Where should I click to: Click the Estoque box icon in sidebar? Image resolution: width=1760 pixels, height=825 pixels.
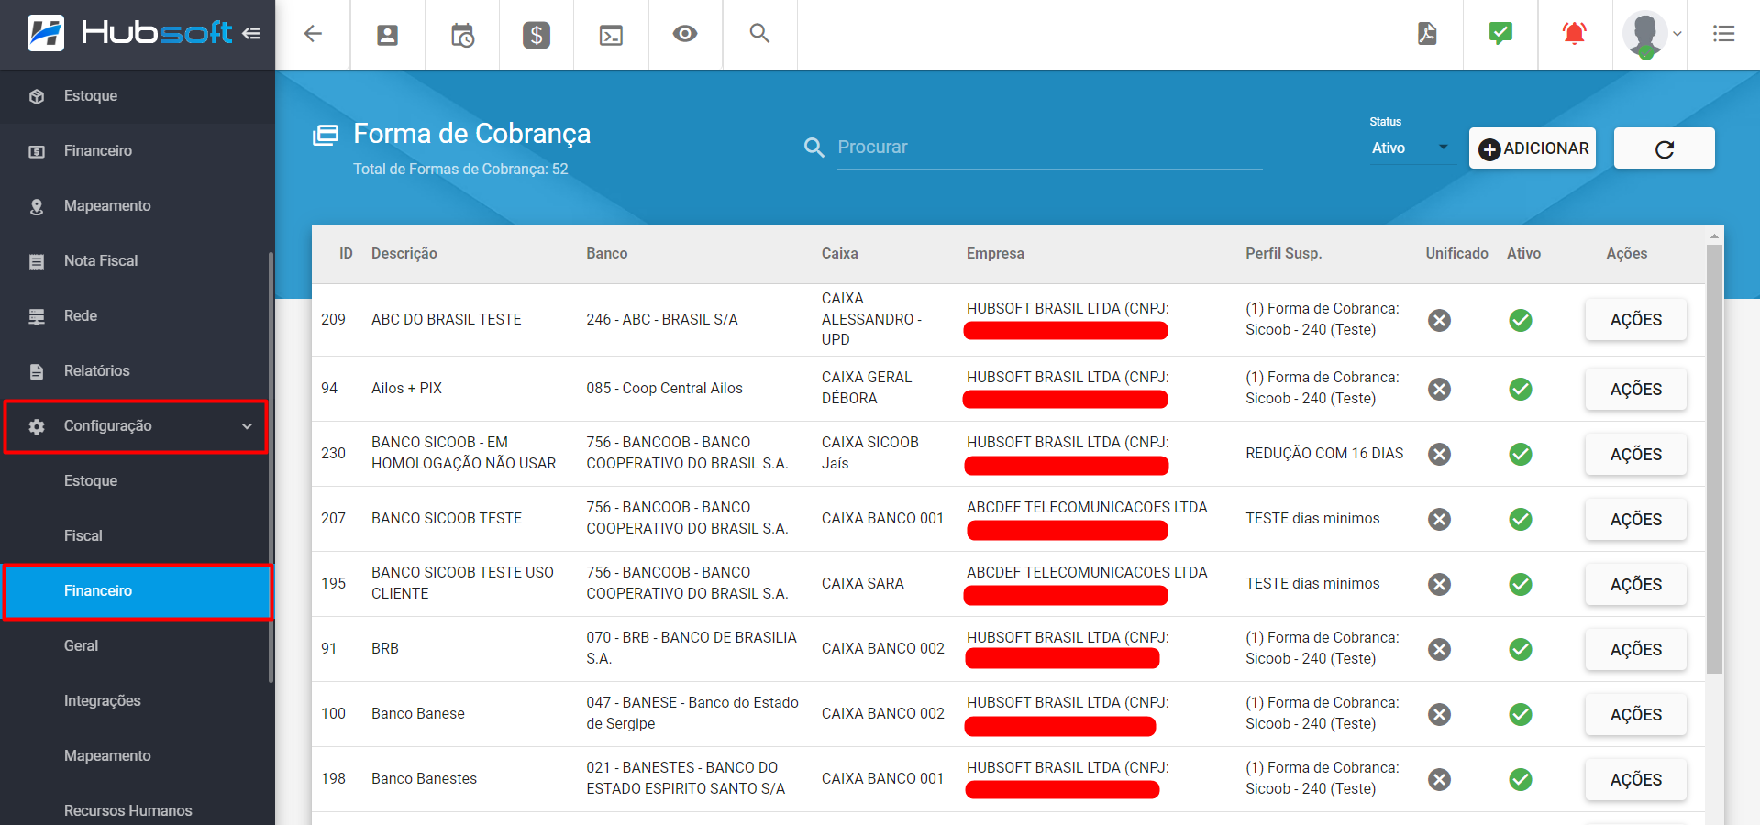coord(37,96)
